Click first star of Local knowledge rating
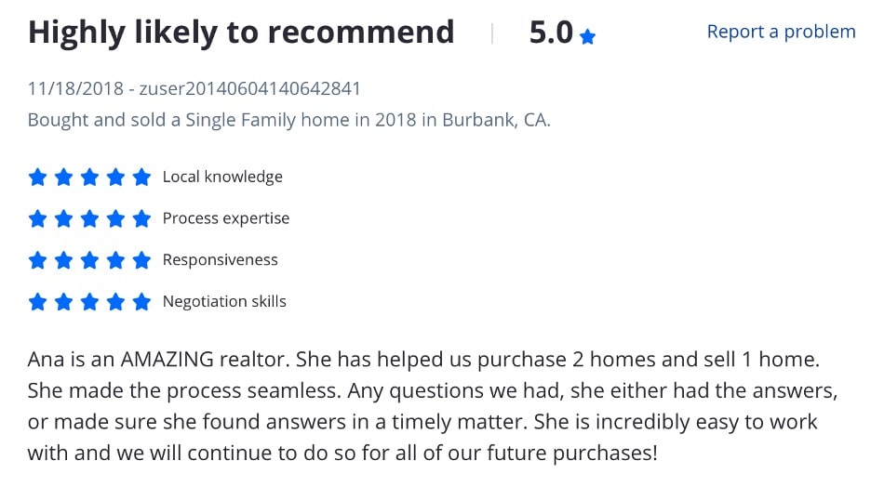The image size is (871, 487). click(37, 177)
